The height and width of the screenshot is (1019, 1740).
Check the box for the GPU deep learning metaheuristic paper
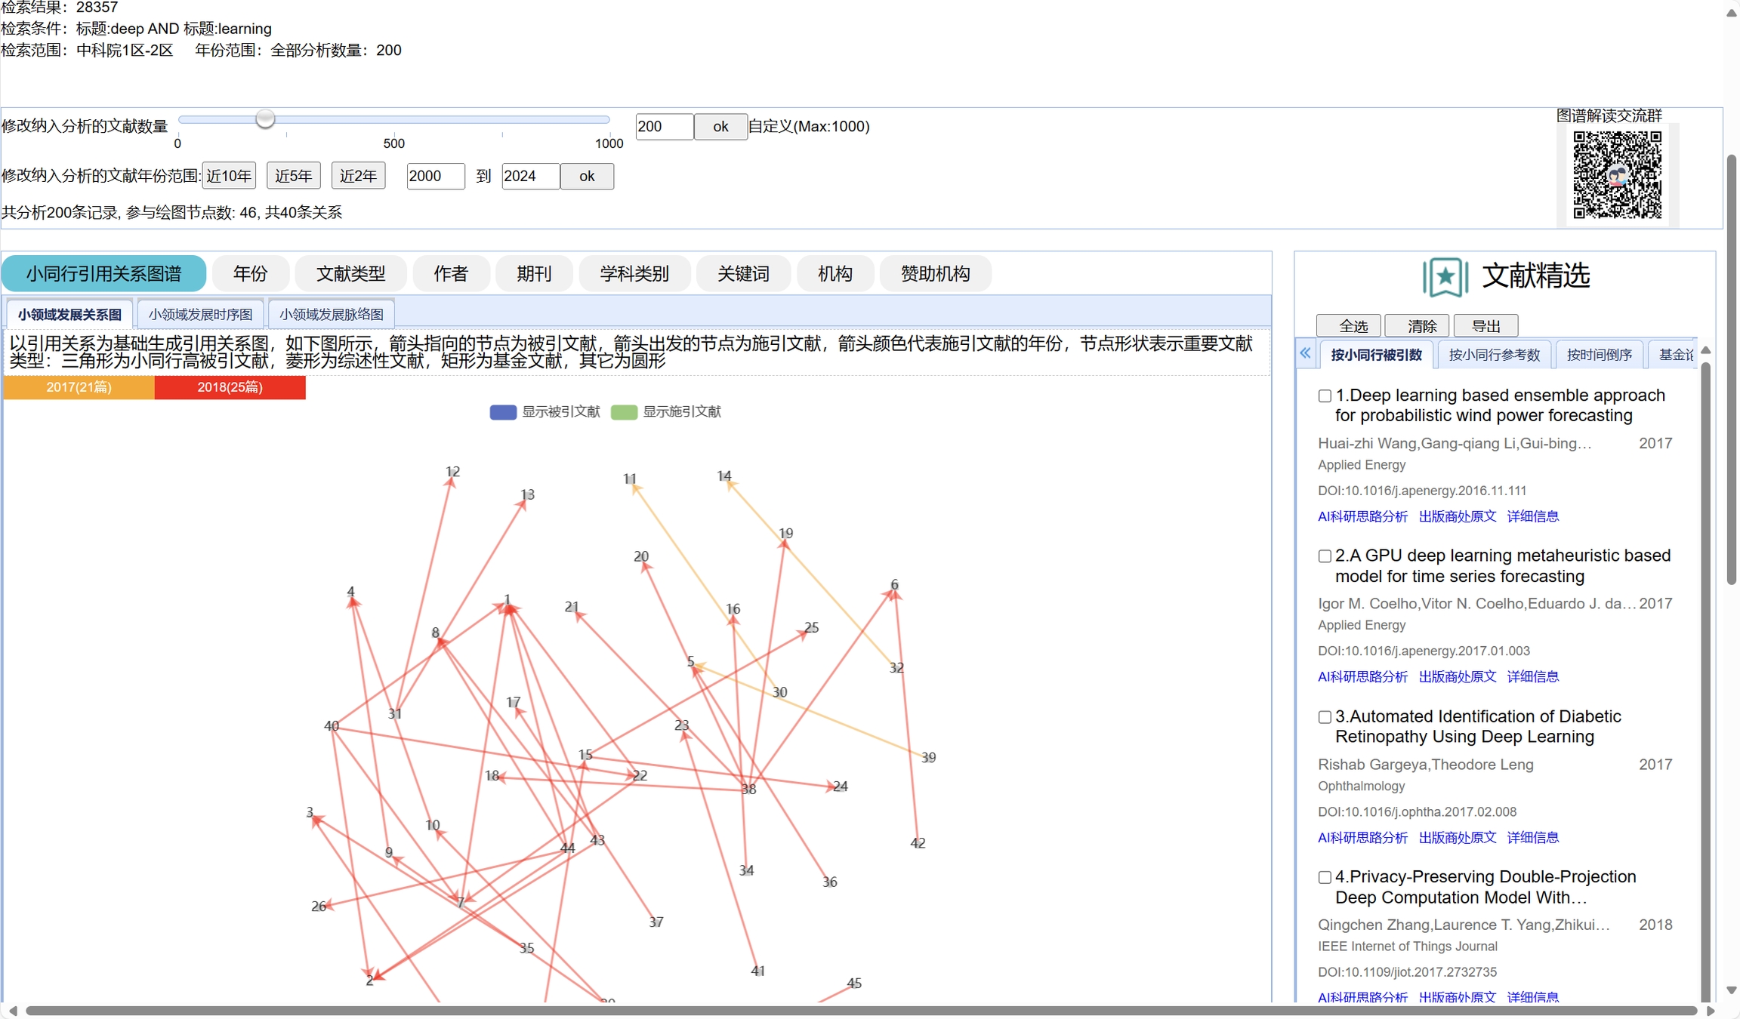click(x=1325, y=556)
